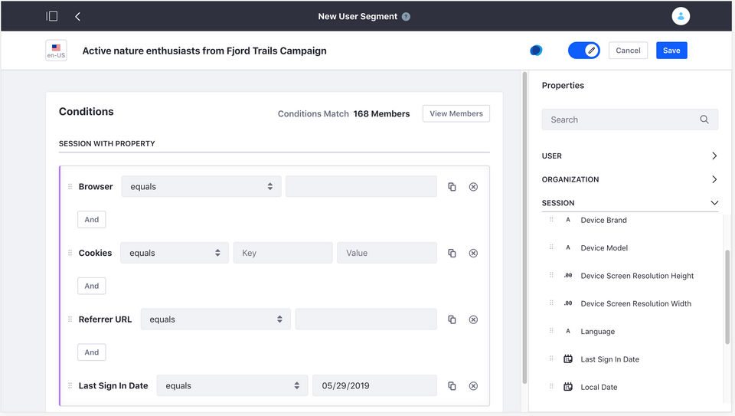Select the Last Sign In Date property
This screenshot has width=735, height=416.
[x=609, y=359]
